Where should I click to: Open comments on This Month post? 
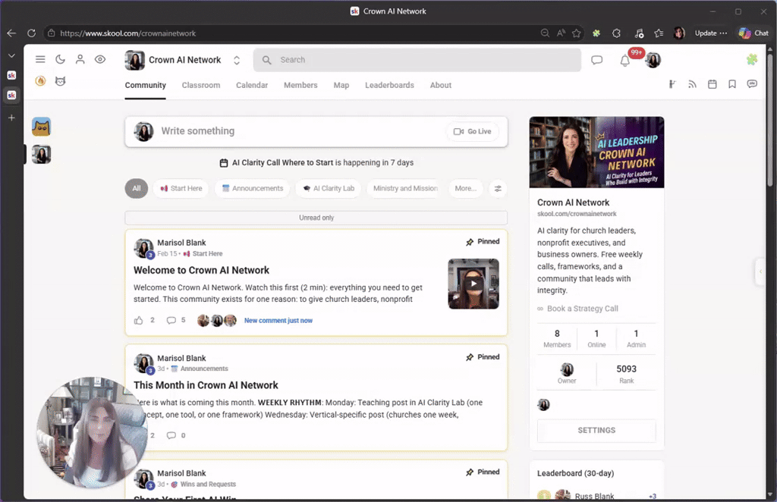[x=171, y=435]
